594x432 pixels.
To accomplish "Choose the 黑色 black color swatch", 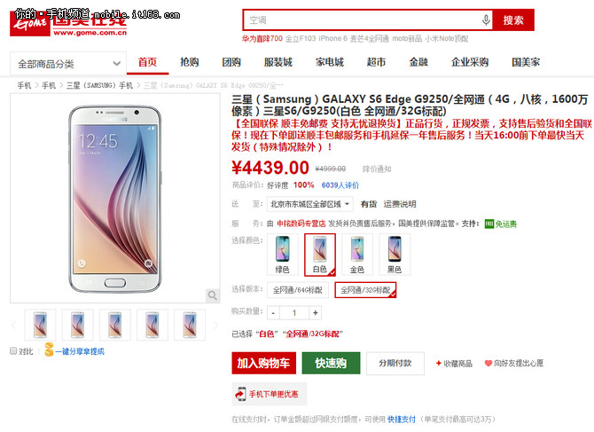I will [395, 255].
